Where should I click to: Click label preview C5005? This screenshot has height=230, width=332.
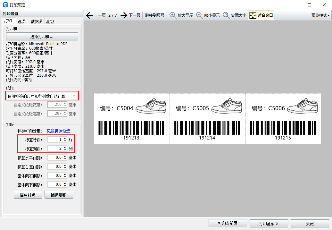208,118
